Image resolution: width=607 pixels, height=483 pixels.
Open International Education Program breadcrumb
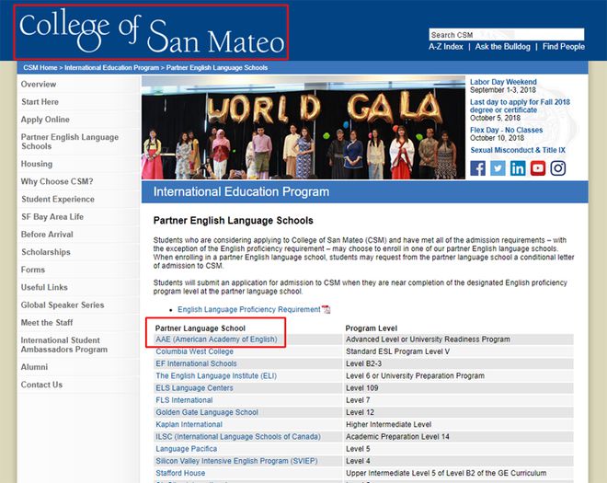click(112, 68)
